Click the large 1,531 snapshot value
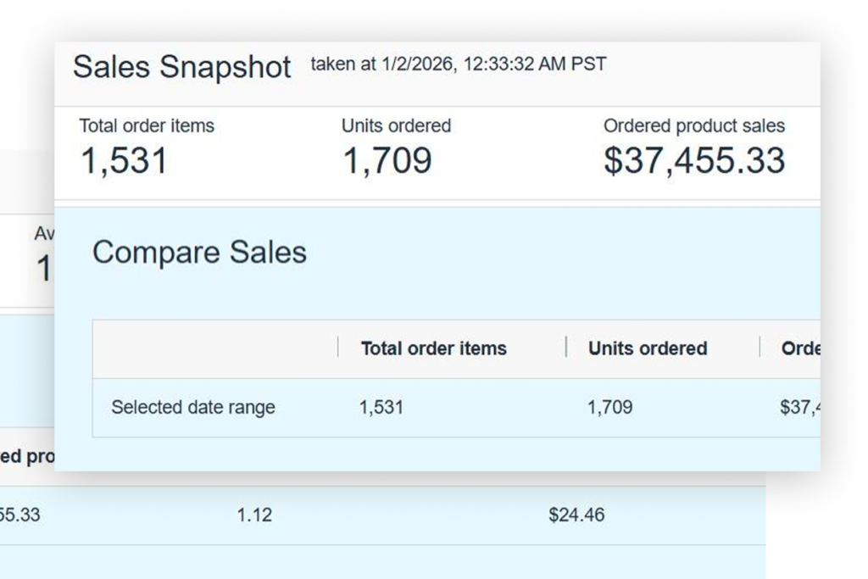Screen dimensions: 868x579 click(x=124, y=160)
